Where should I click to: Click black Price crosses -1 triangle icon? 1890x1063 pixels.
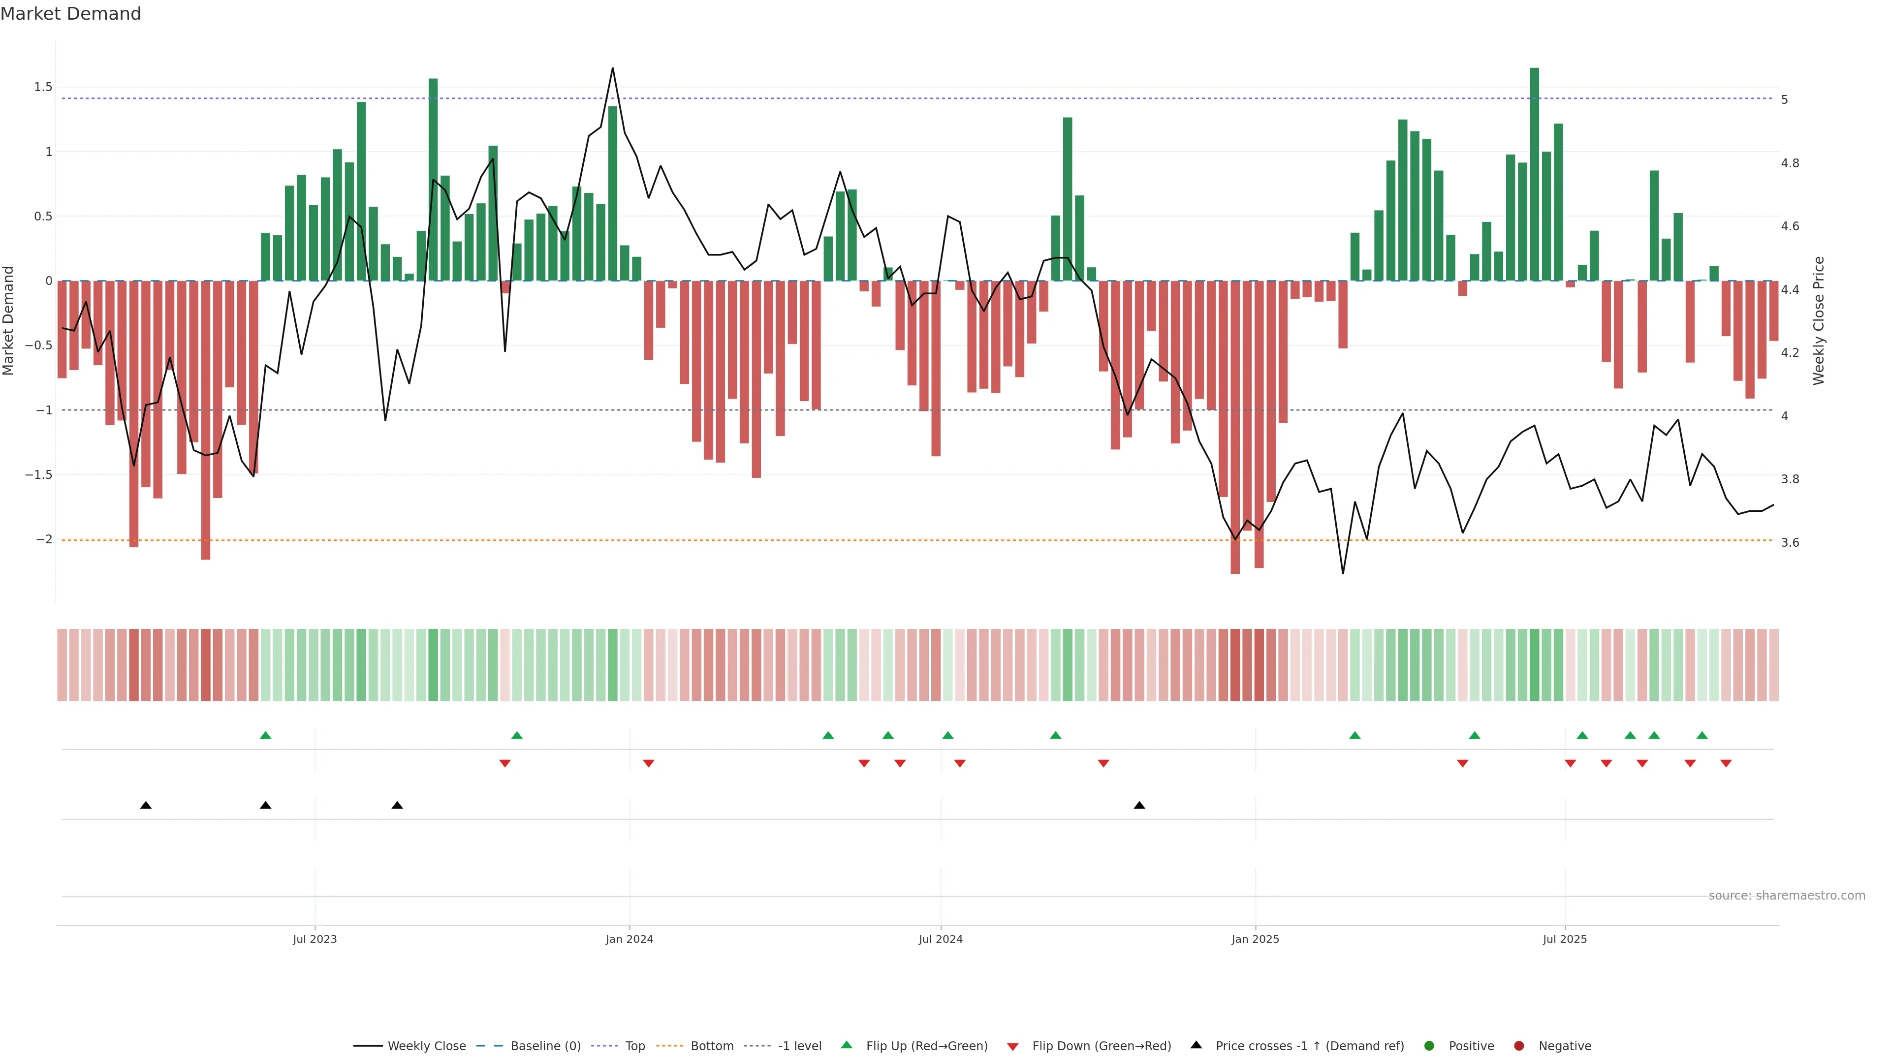coord(1196,1045)
